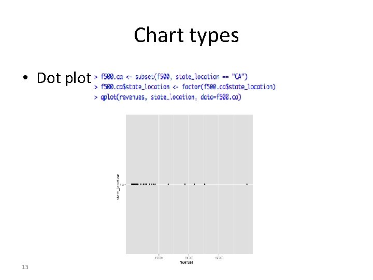
Task: Click the CA tick label on y-axis
Action: tap(122, 184)
